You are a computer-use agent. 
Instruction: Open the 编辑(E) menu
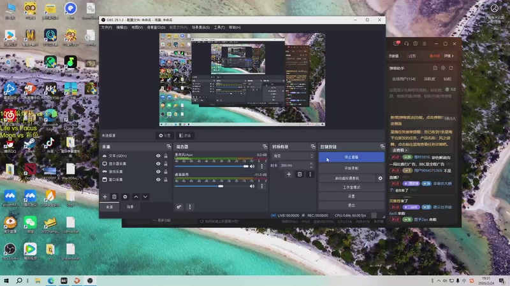(x=122, y=27)
